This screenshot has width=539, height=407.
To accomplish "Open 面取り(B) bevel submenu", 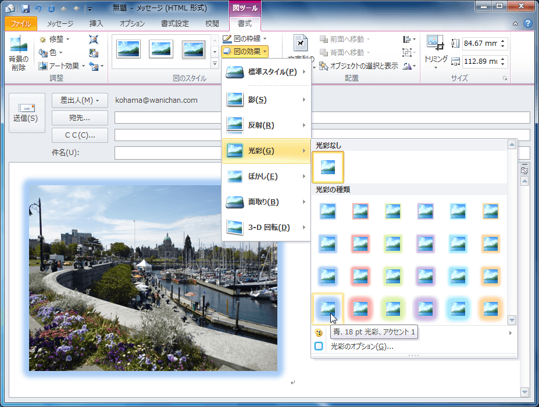I will pyautogui.click(x=266, y=202).
